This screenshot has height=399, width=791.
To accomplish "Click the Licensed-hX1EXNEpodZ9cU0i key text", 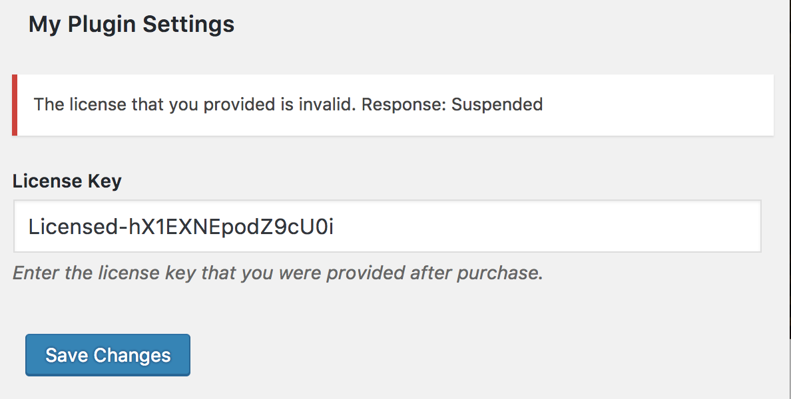I will pos(180,227).
